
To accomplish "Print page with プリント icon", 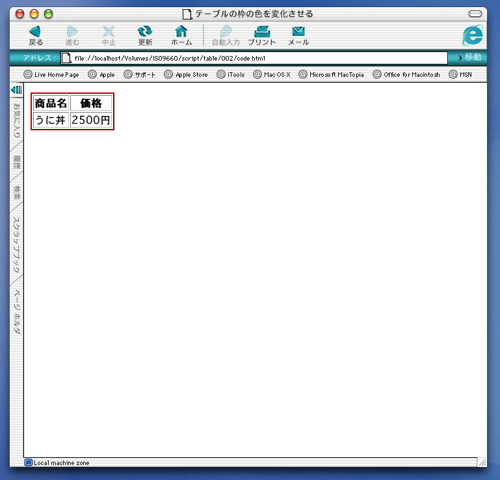I will [262, 31].
